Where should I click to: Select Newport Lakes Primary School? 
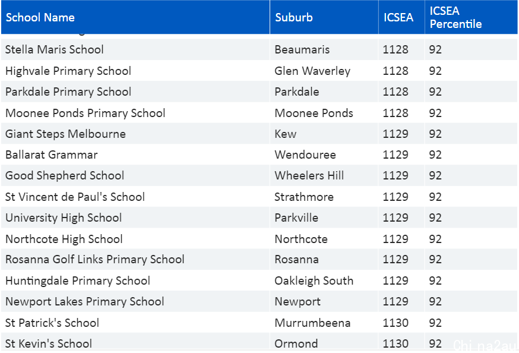coord(85,302)
